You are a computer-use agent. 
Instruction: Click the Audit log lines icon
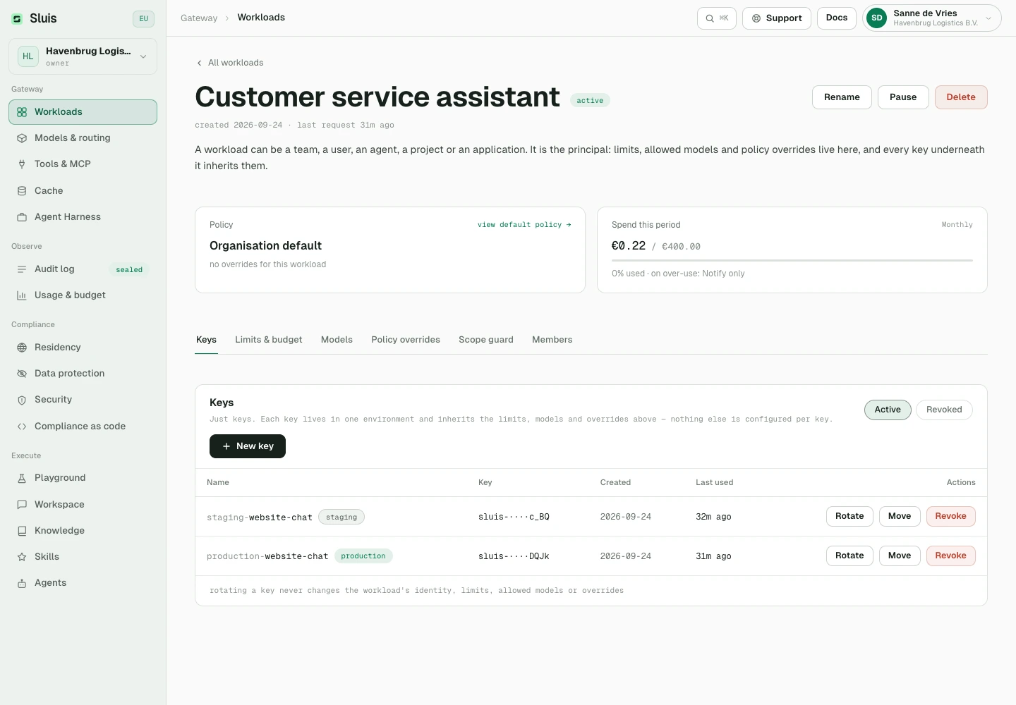(x=22, y=269)
